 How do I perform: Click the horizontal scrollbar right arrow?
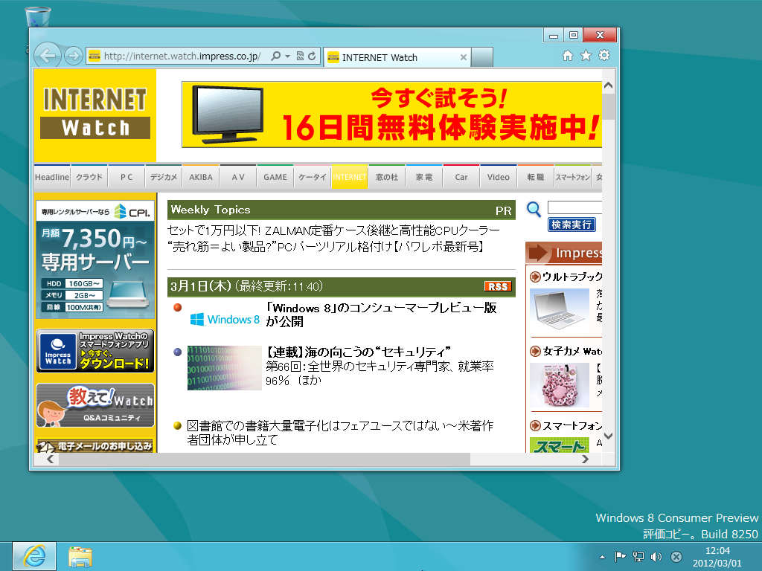(585, 459)
